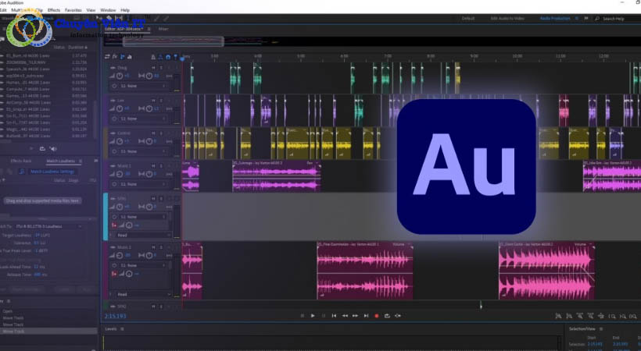This screenshot has width=641, height=351.
Task: Toggle Skip Selection in transport bar
Action: click(398, 315)
